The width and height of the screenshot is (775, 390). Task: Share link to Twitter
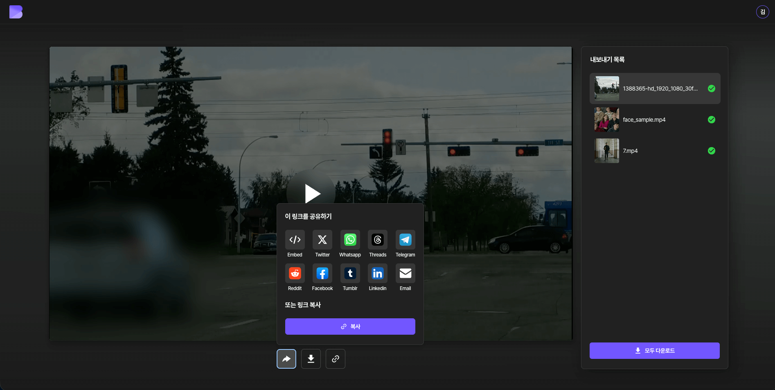[322, 240]
